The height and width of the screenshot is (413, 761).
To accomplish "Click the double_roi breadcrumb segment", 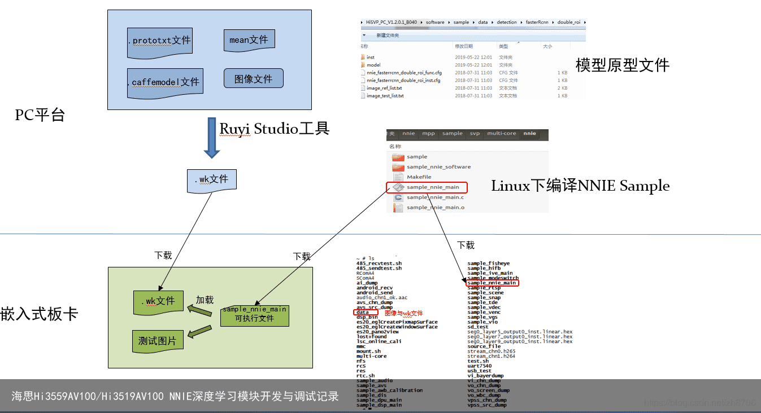I will 569,22.
